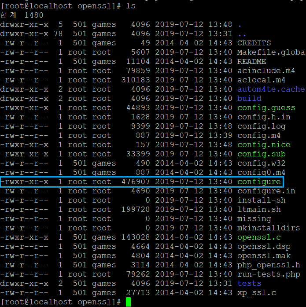Select the file size 157
306x307 pixels.
[x=143, y=144]
